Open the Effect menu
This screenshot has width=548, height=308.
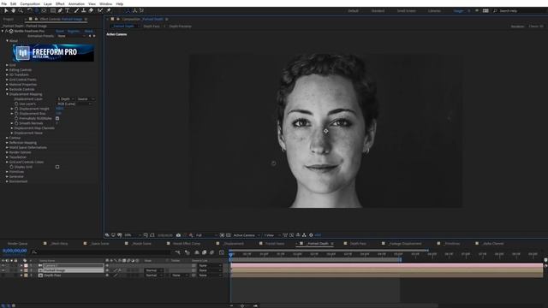click(60, 3)
